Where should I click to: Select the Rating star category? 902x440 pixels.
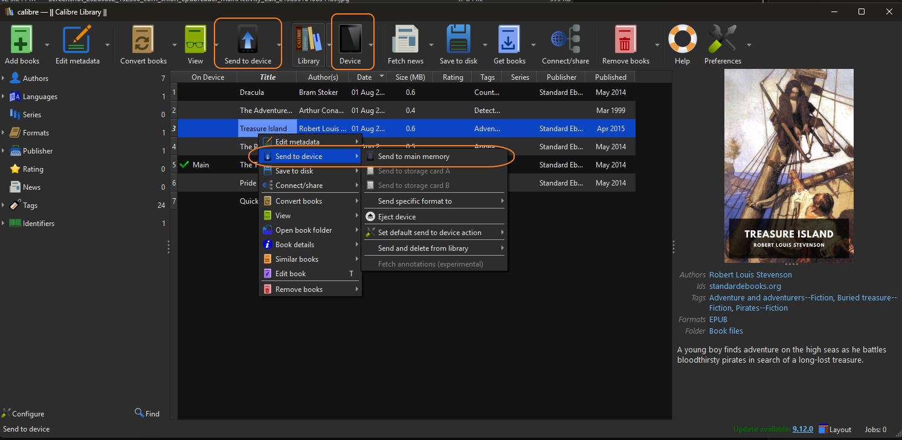coord(32,169)
